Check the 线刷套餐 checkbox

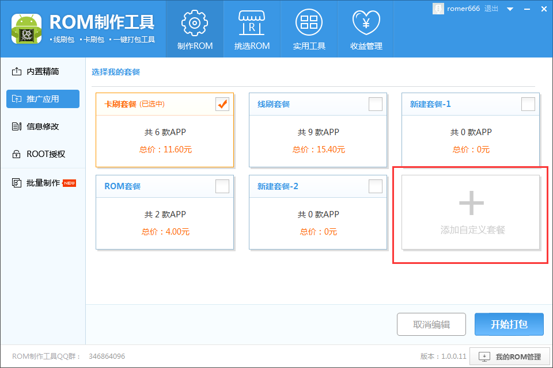[375, 104]
